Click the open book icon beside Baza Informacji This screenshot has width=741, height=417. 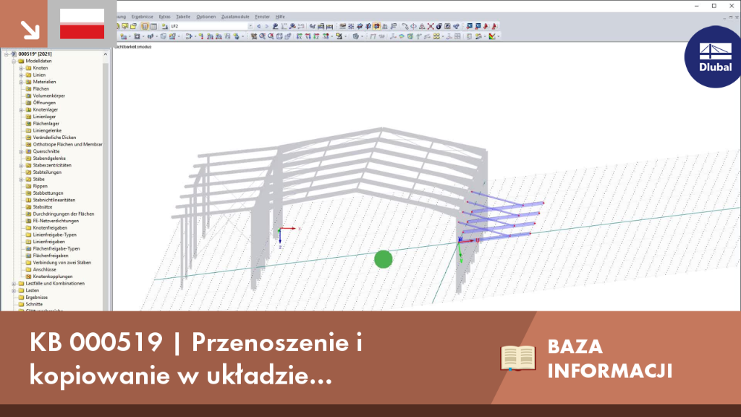point(518,358)
